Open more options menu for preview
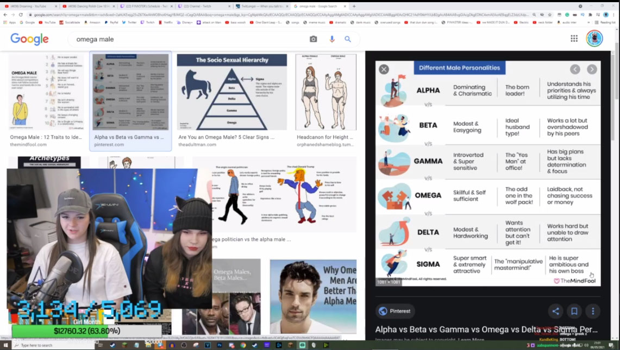Viewport: 620px width, 350px height. pyautogui.click(x=593, y=311)
